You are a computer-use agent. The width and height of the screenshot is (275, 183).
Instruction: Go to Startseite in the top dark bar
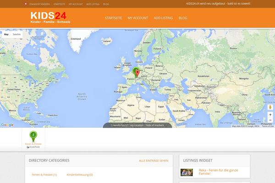pos(59,4)
